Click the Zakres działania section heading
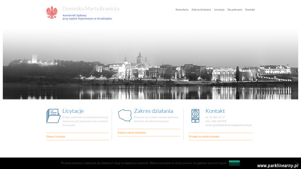The width and height of the screenshot is (301, 169). tap(154, 111)
